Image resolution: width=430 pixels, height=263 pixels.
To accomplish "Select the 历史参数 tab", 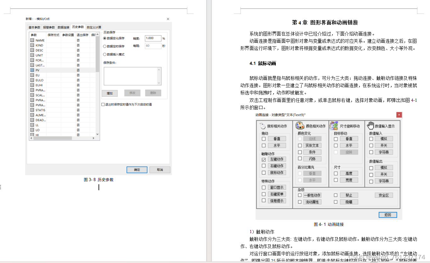I will tap(78, 27).
